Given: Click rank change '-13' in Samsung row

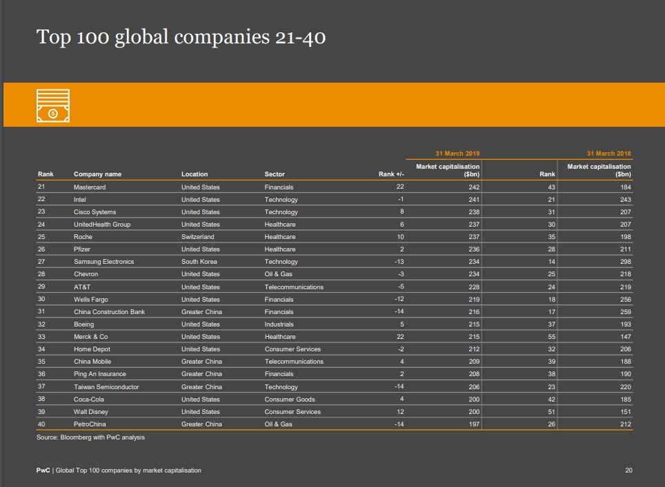Looking at the screenshot, I should pos(399,262).
